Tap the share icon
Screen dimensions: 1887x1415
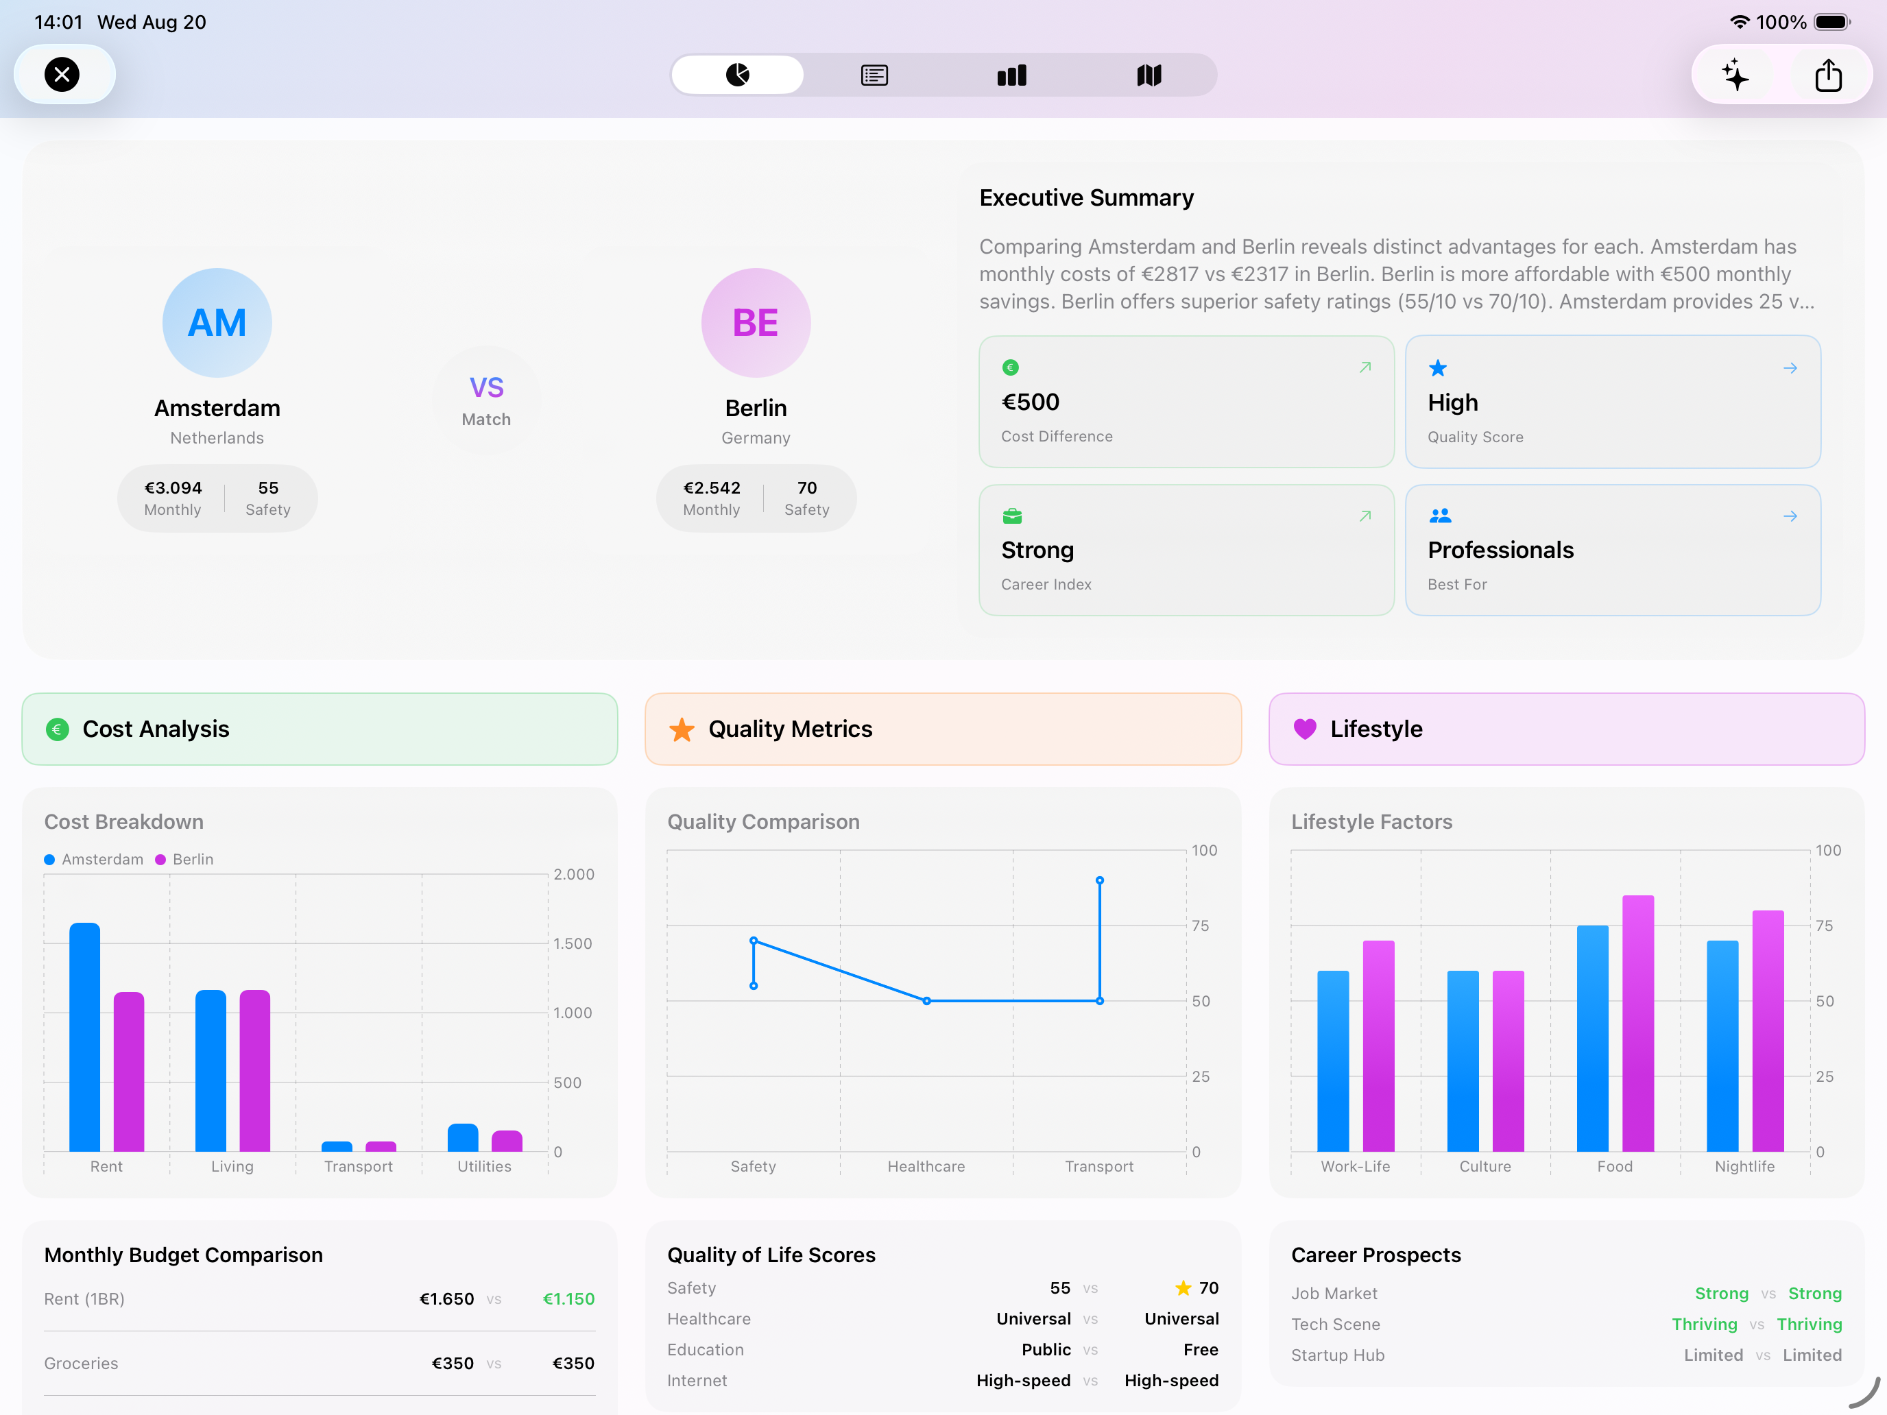(1827, 75)
